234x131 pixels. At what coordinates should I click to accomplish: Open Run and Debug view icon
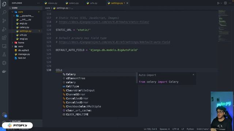click(x=4, y=29)
